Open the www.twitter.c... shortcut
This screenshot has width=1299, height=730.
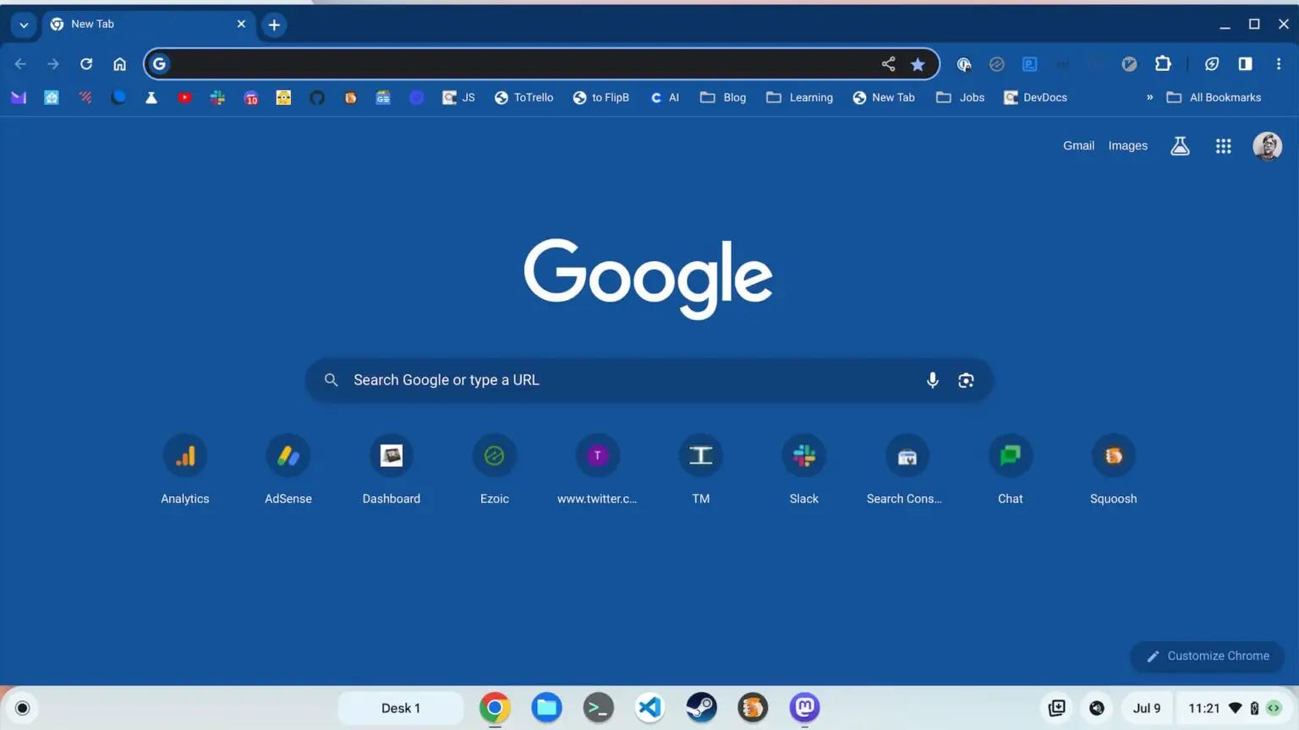pos(598,469)
